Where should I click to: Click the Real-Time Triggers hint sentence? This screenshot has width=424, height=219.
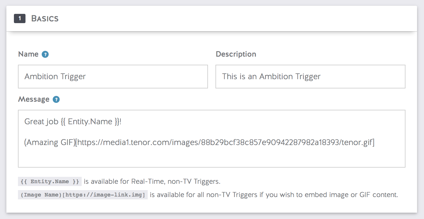(152, 181)
